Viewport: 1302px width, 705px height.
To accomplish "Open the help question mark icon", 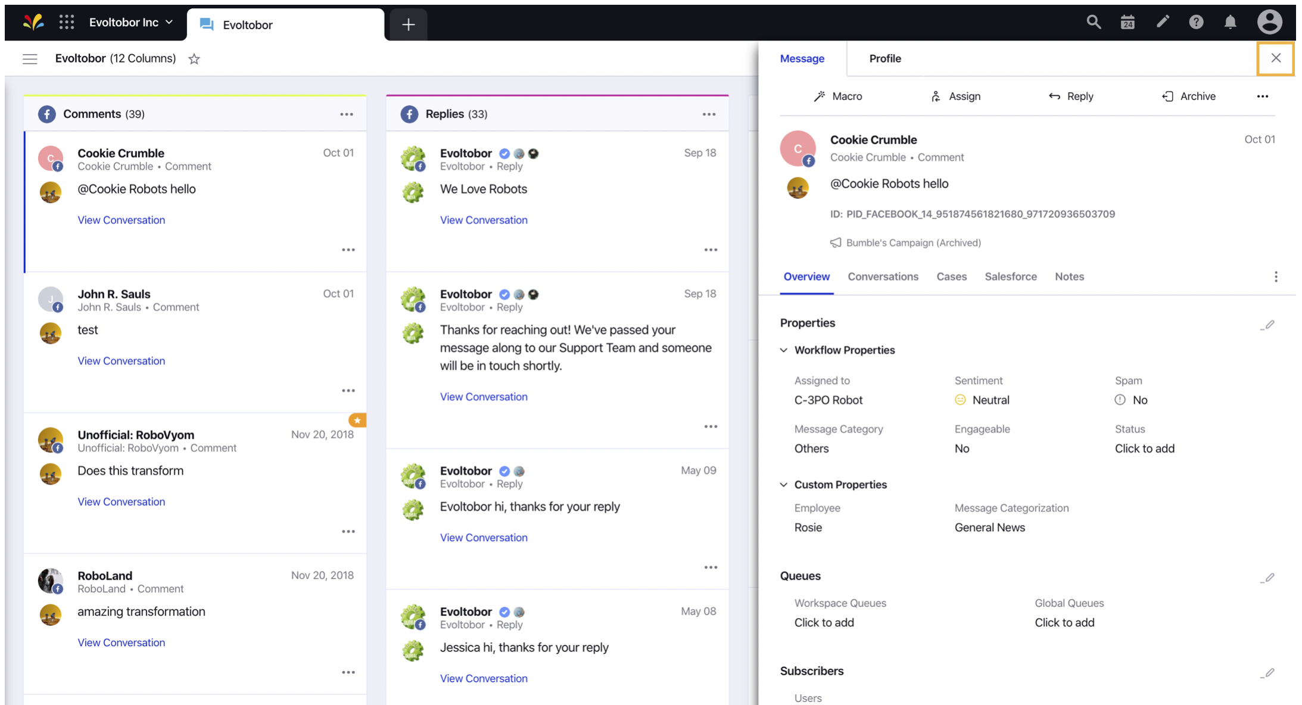I will click(x=1196, y=23).
